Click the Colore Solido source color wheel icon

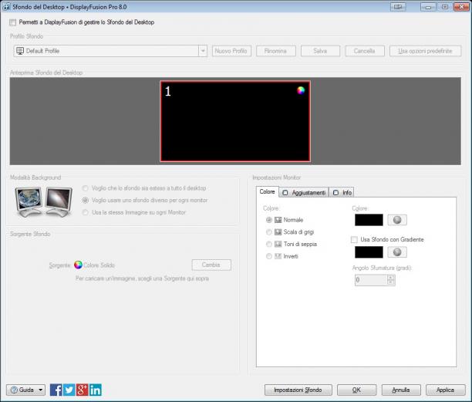78,265
